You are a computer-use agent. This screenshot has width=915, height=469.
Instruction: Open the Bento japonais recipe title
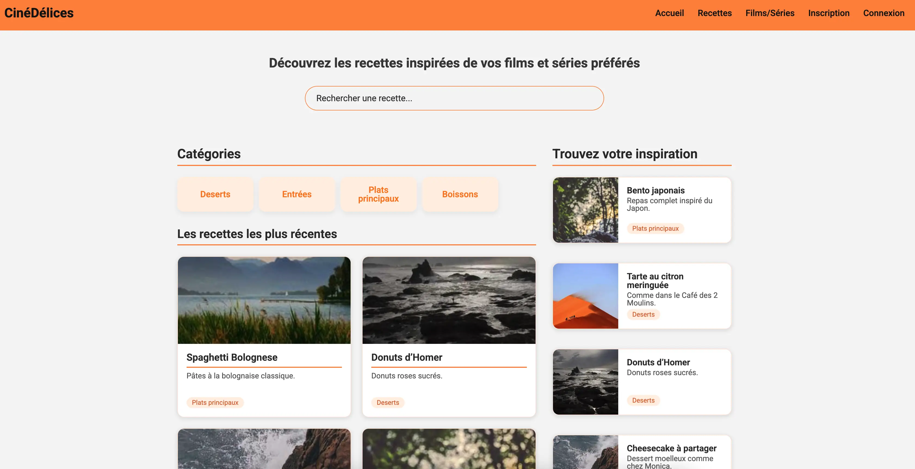655,190
